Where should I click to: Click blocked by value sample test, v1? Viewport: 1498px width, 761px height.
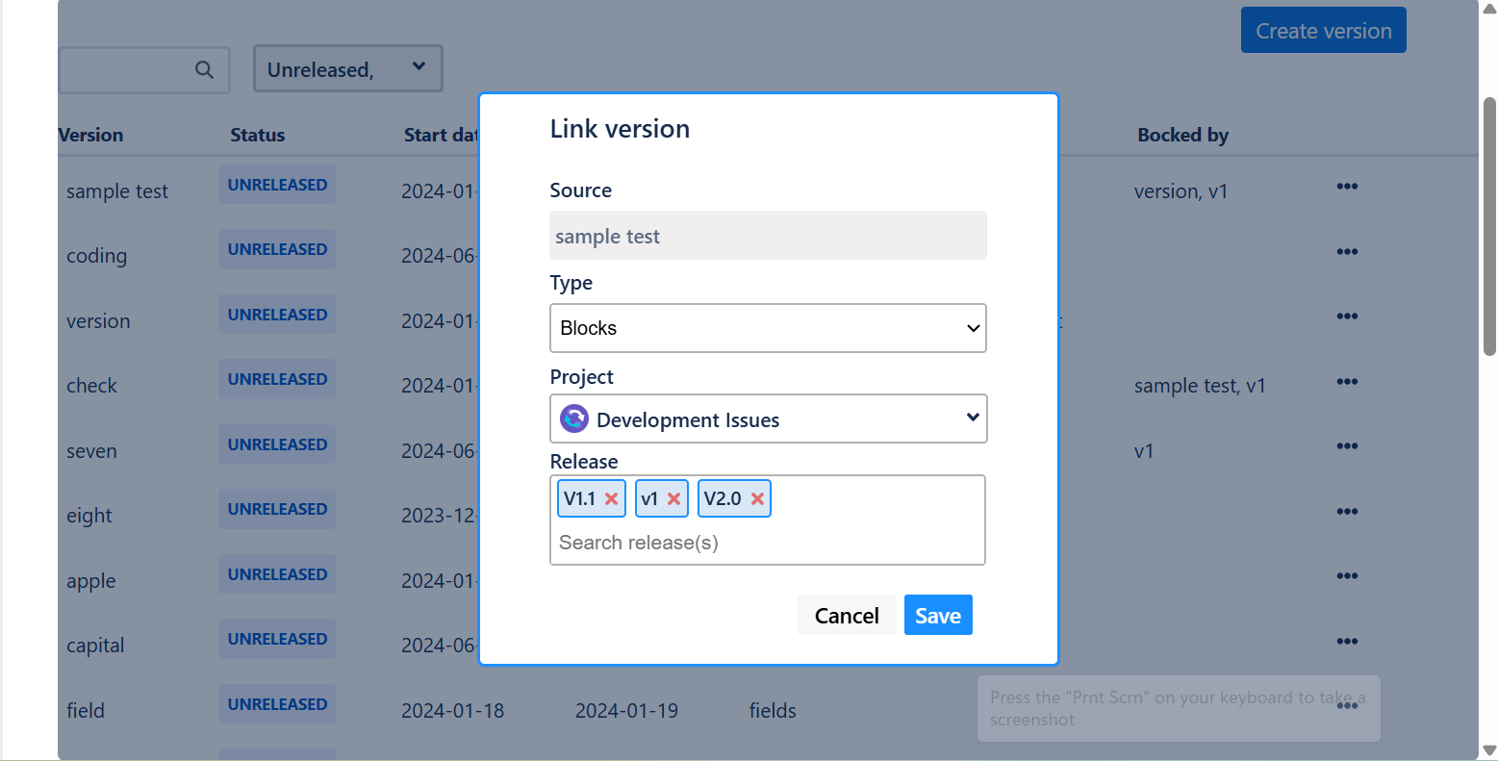click(x=1200, y=386)
